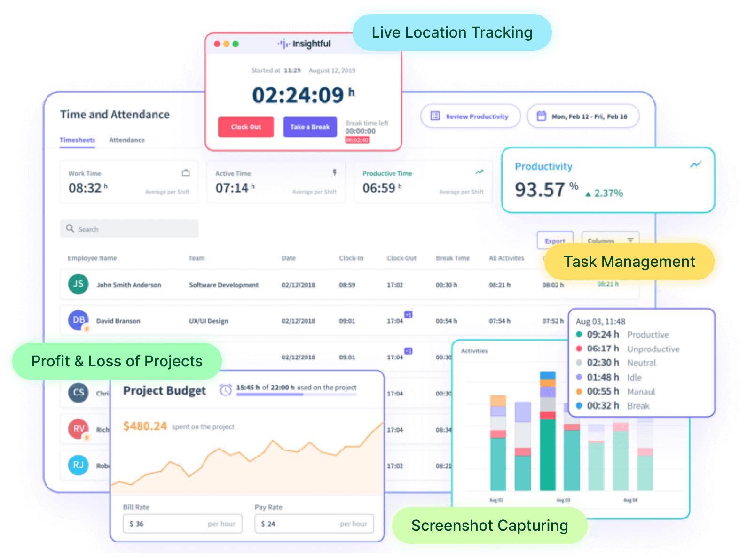Screen dimensions: 755x558
Task: Open the Mon, Feb 12 - Fri, Feb 16 date picker
Action: tap(583, 116)
